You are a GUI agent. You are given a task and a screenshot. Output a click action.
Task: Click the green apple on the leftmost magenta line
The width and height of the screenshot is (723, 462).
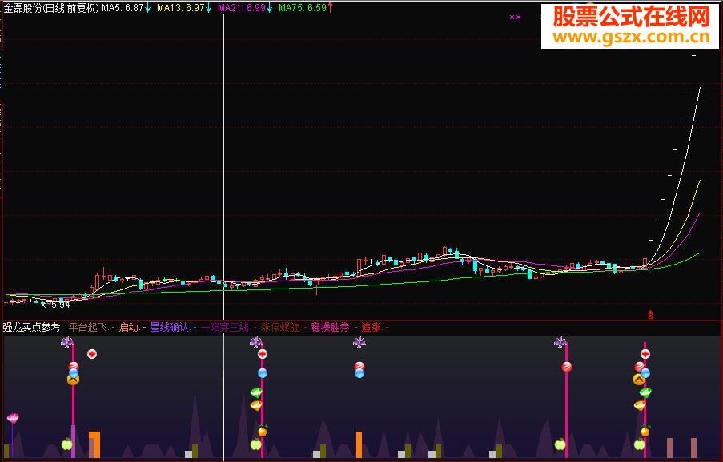[x=67, y=444]
